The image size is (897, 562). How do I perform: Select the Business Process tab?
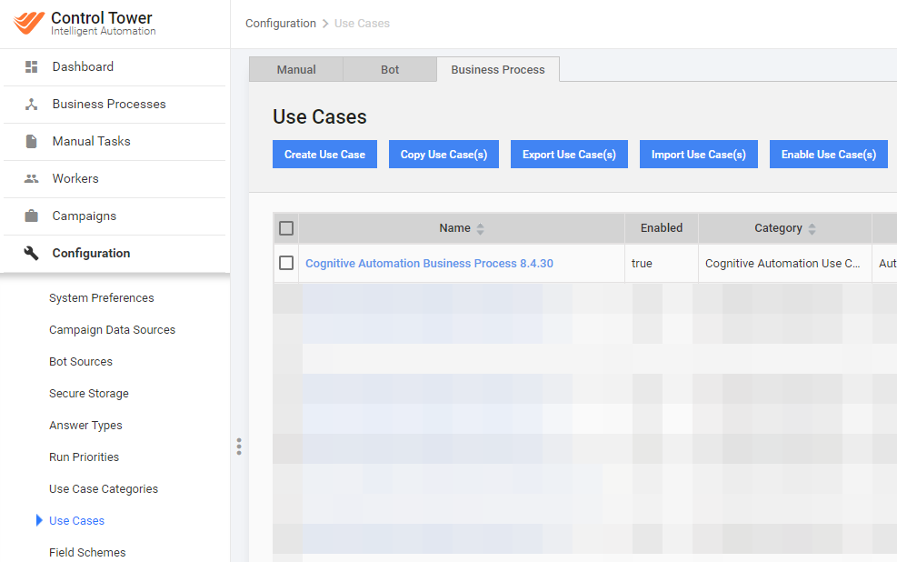click(x=498, y=69)
